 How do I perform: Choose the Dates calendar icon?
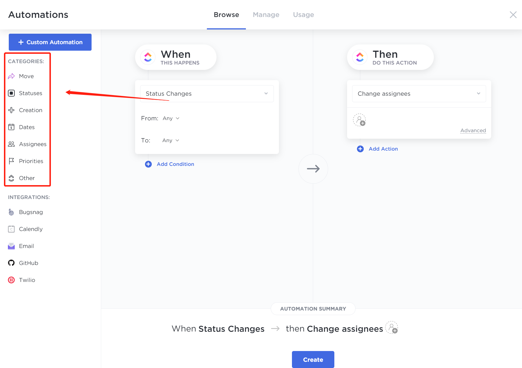pos(11,127)
